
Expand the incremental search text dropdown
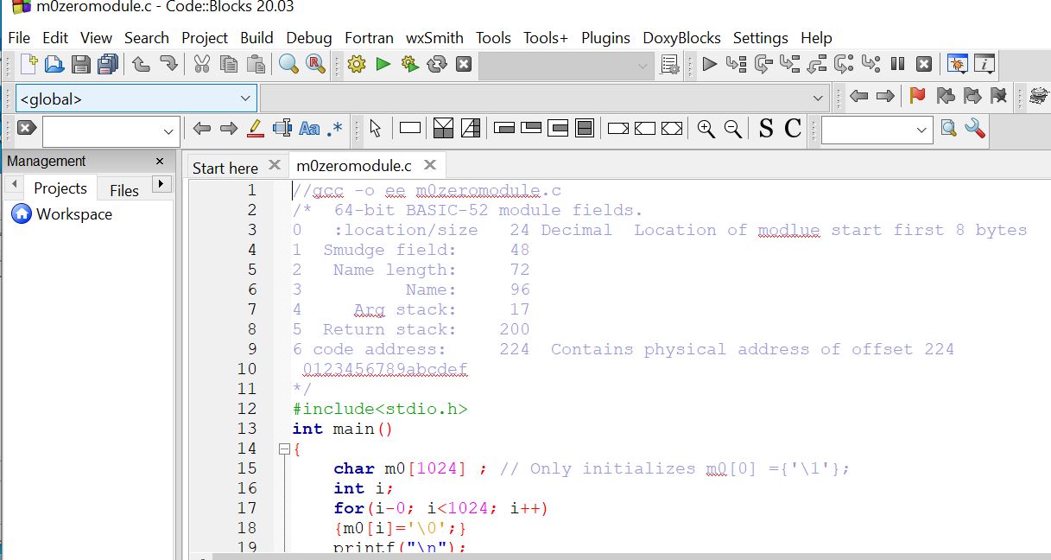(168, 131)
